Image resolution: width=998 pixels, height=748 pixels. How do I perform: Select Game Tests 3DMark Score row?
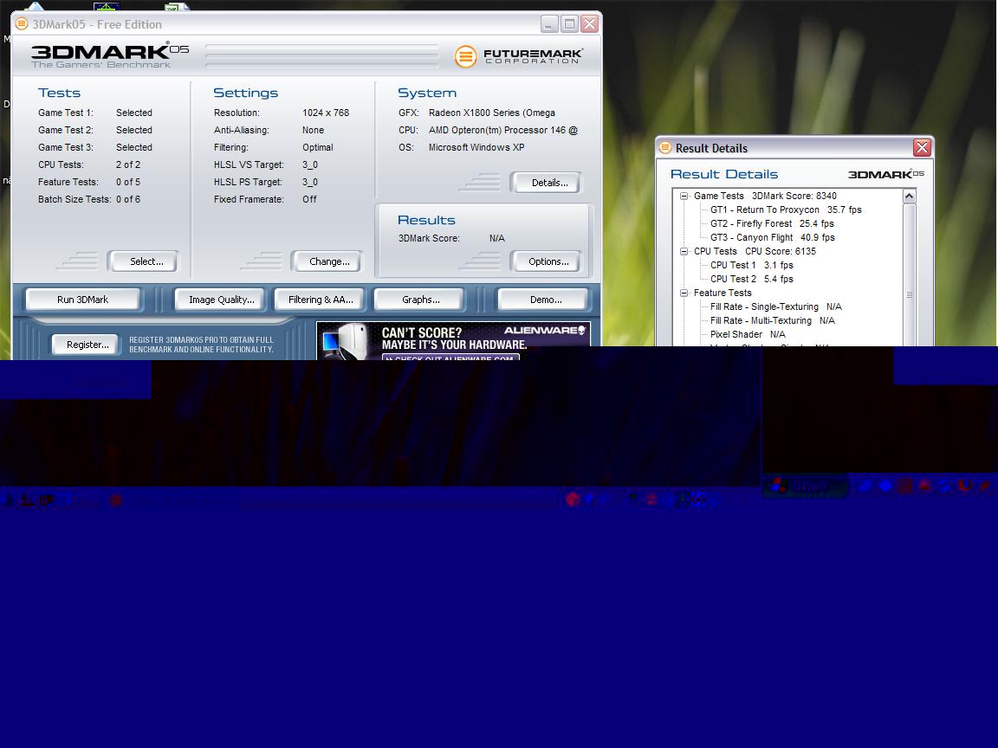coord(765,196)
